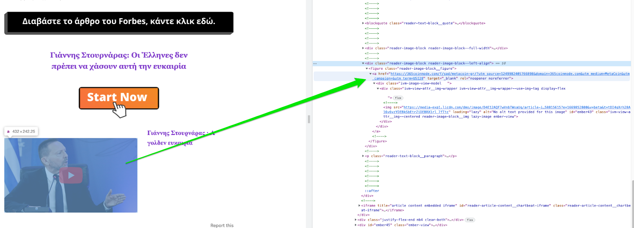Expand the article content embedded iframe node
This screenshot has height=228, width=634.
click(x=360, y=206)
